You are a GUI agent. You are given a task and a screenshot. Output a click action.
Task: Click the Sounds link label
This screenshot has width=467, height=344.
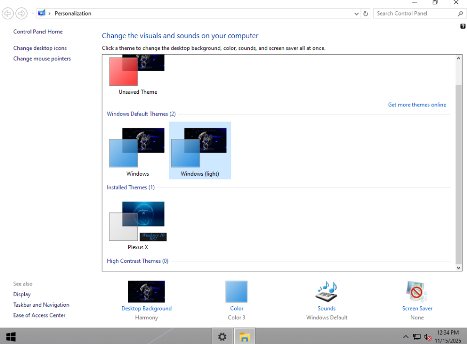point(327,309)
